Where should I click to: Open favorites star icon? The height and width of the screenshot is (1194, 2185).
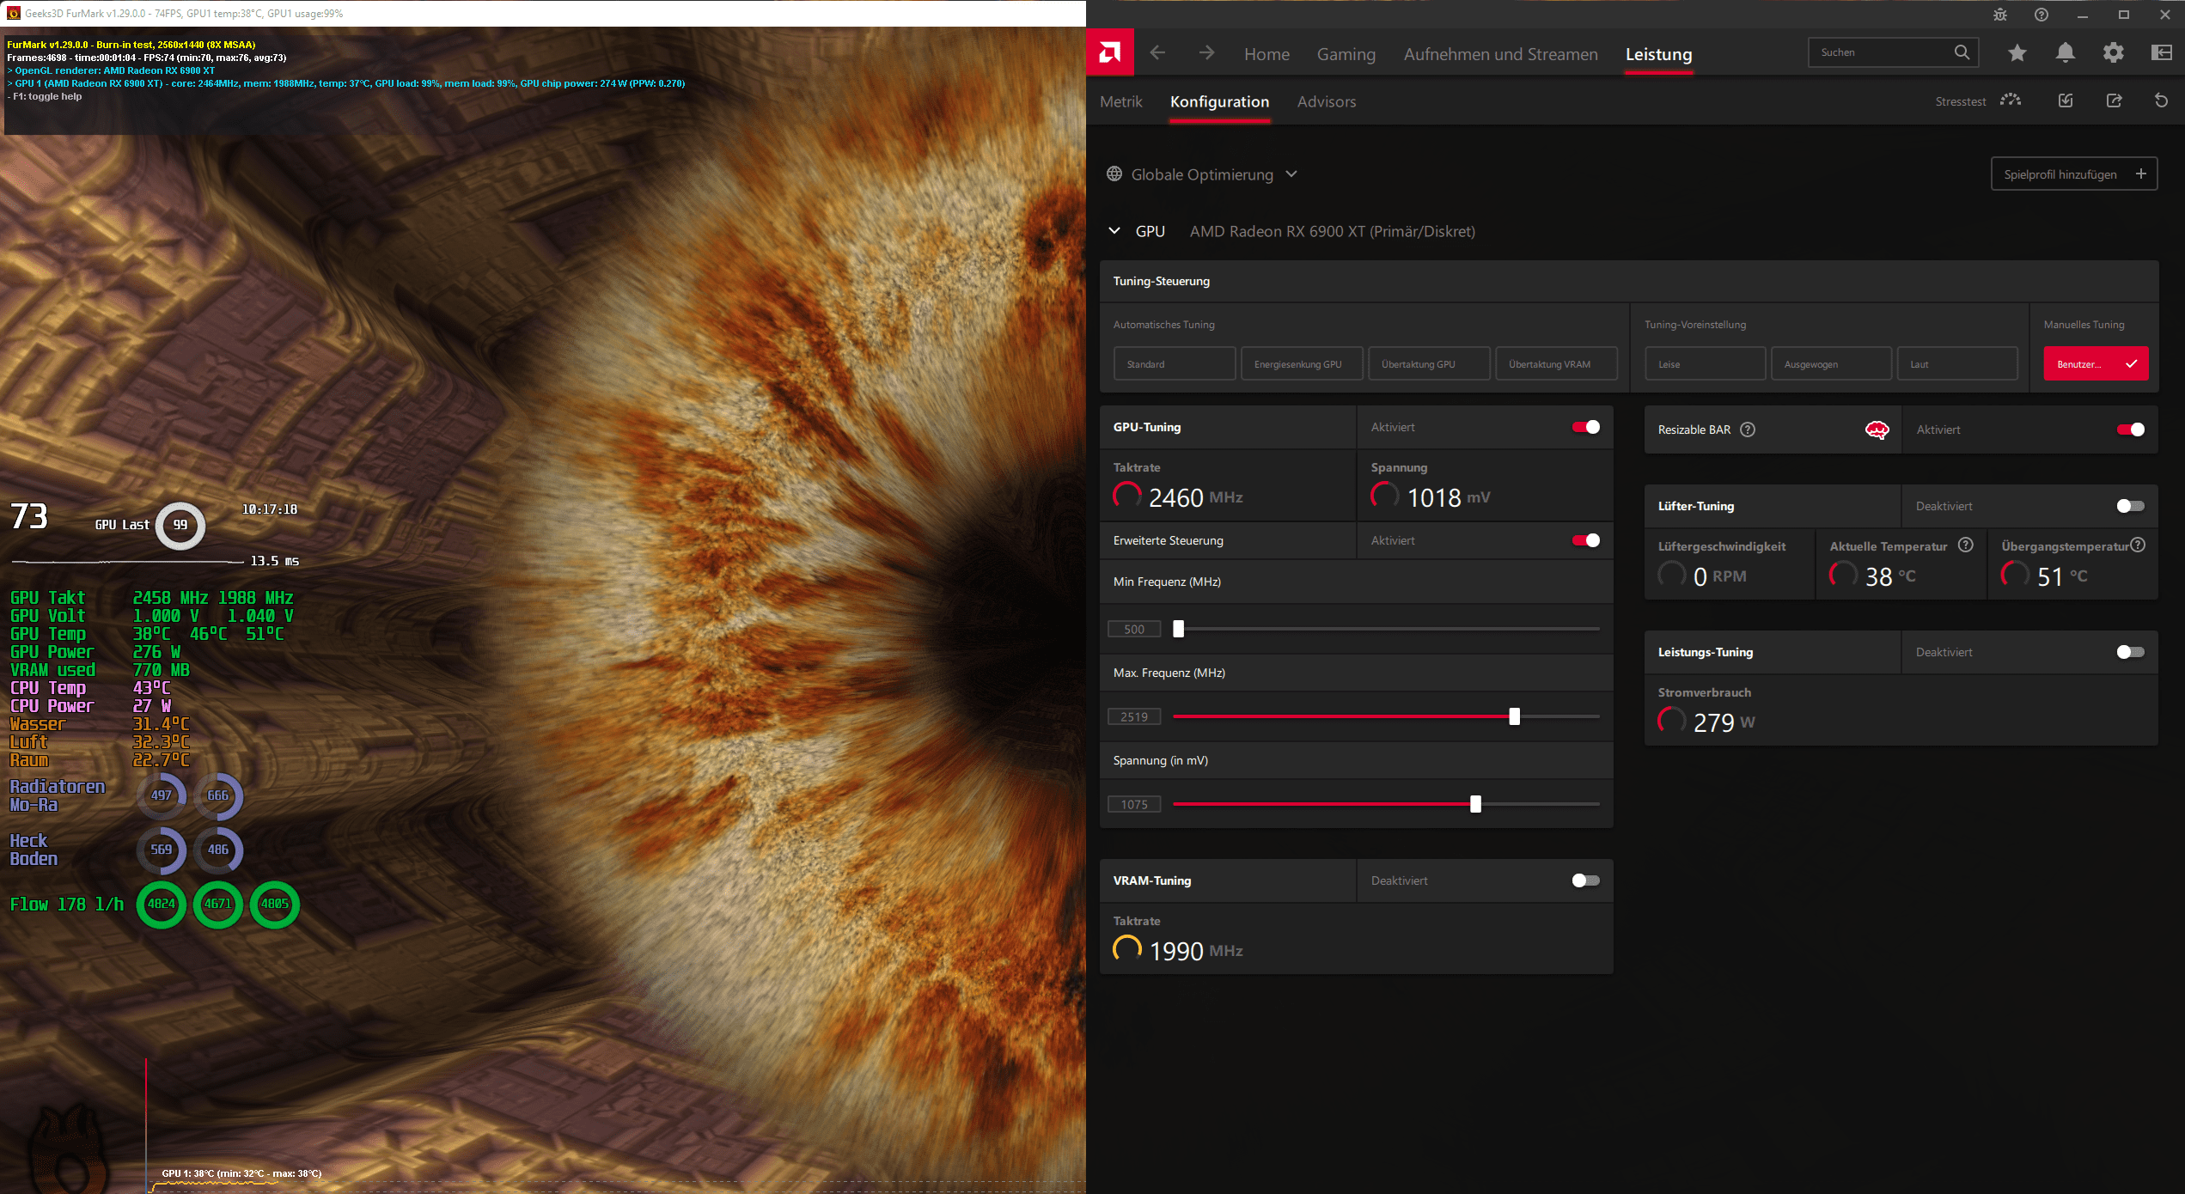point(2017,53)
